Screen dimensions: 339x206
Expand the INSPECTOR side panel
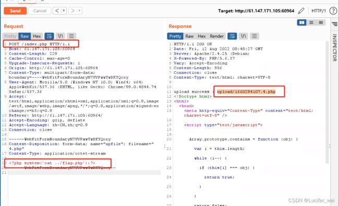pyautogui.click(x=334, y=48)
